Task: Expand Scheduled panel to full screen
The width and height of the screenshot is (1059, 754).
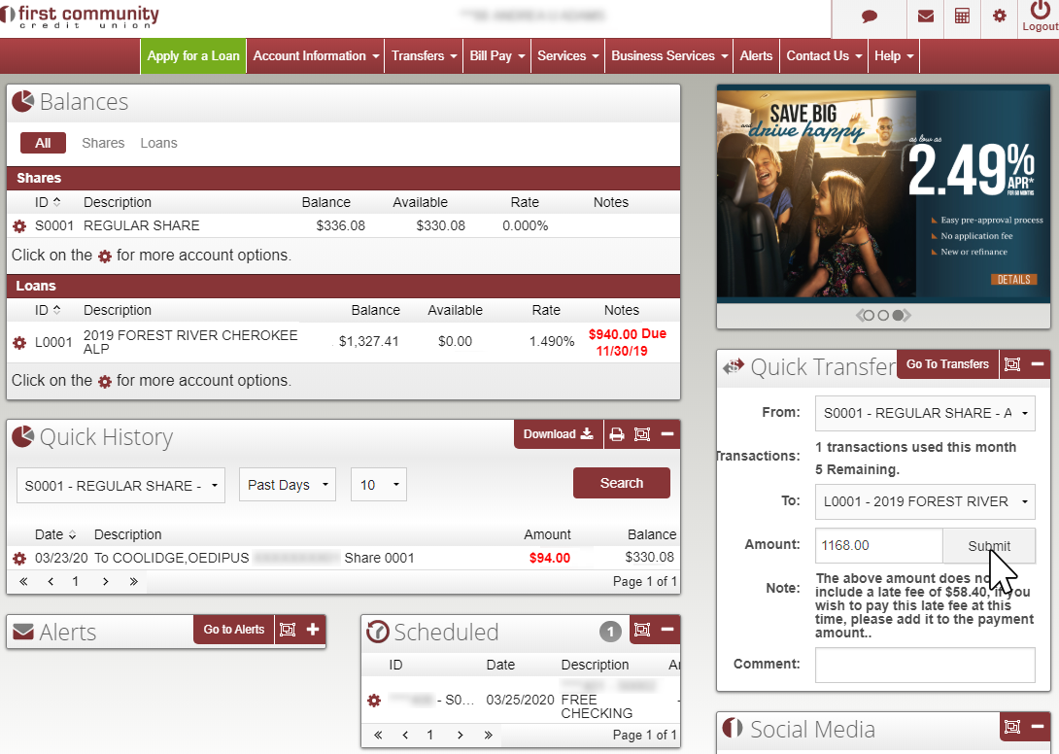Action: click(642, 630)
